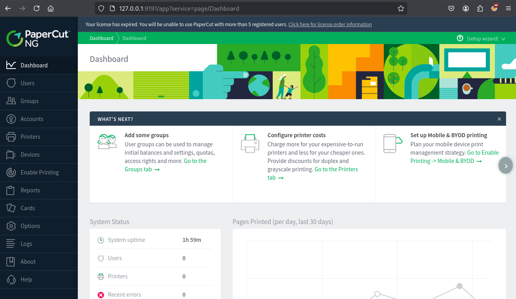The height and width of the screenshot is (299, 516).
Task: Click the help question mark icon
Action: tap(460, 38)
